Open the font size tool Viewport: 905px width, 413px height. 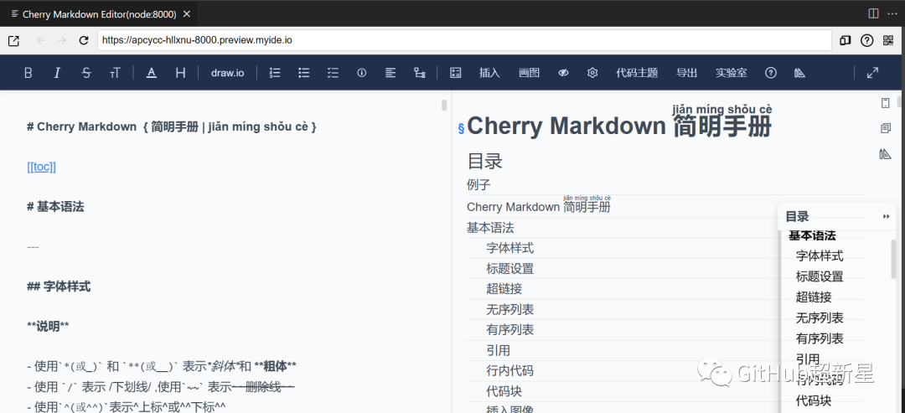coord(116,73)
